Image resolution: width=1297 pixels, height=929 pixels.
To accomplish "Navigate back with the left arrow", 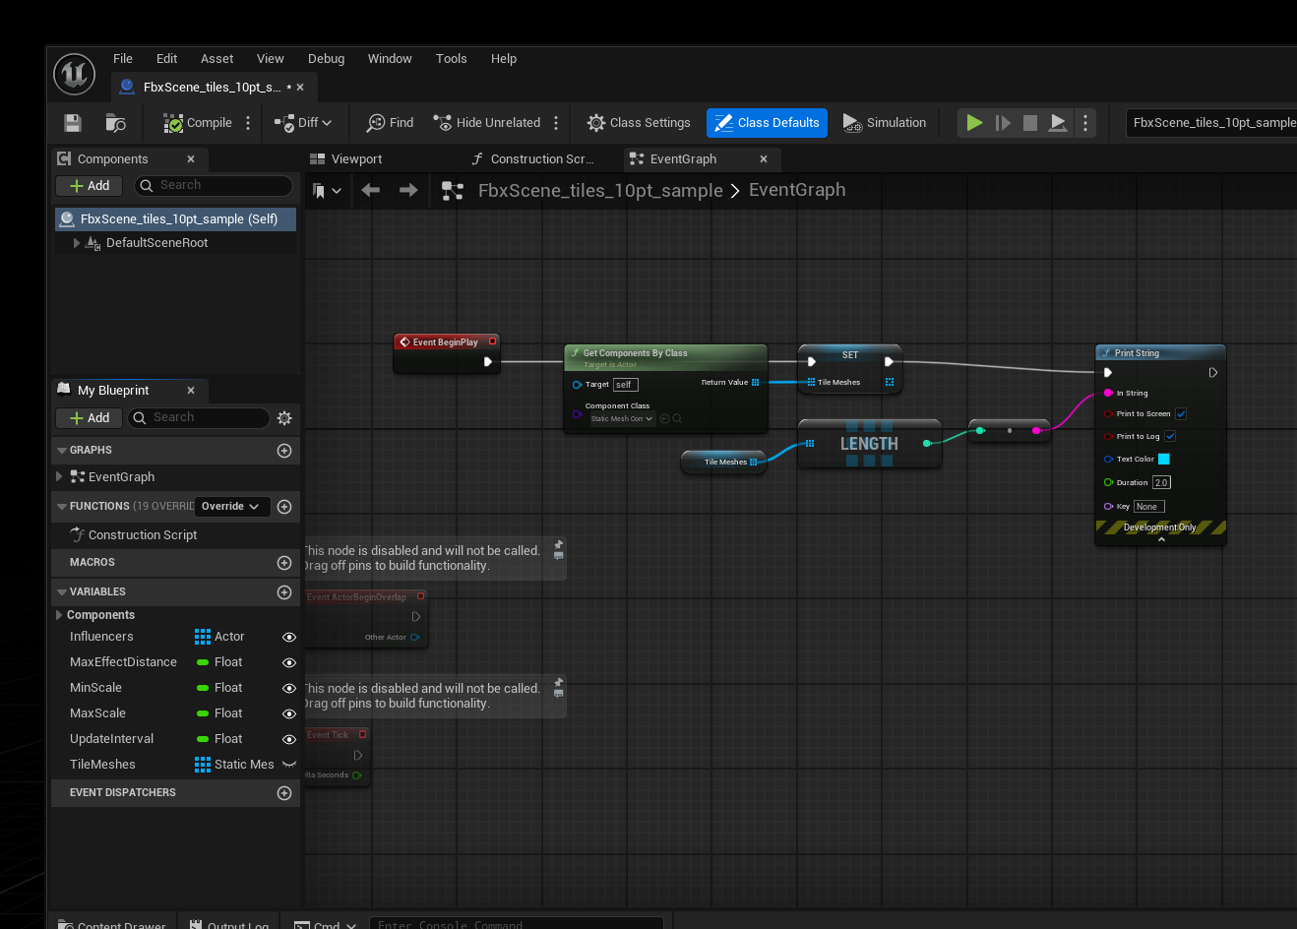I will (371, 190).
